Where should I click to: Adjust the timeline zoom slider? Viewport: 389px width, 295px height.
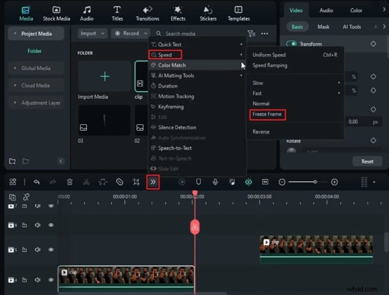pos(315,182)
